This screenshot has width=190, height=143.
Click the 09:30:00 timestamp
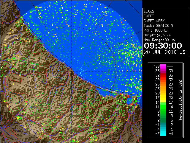(x=163, y=46)
